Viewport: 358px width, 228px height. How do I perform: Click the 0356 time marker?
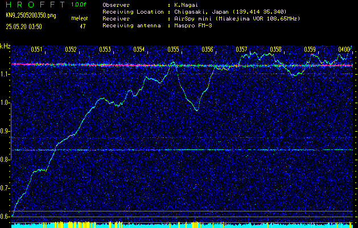coord(208,50)
